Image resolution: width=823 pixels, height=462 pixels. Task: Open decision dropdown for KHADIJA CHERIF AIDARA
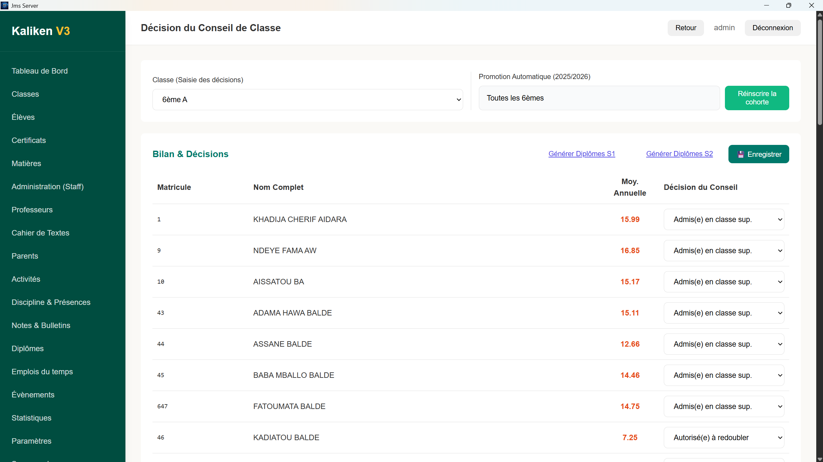coord(724,219)
